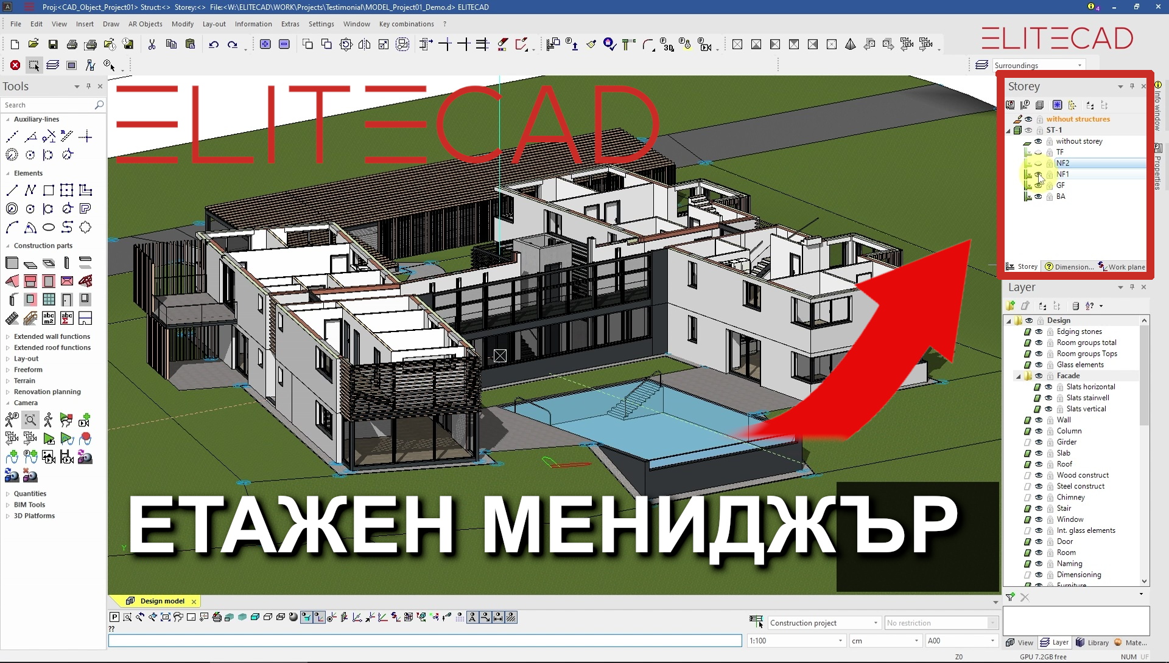Toggle visibility eye of Slats vertical layer

[x=1049, y=409]
